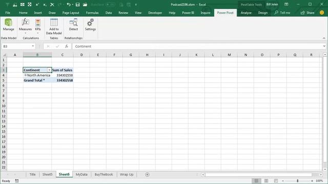
Task: Switch to the Insert tab
Action: click(38, 13)
